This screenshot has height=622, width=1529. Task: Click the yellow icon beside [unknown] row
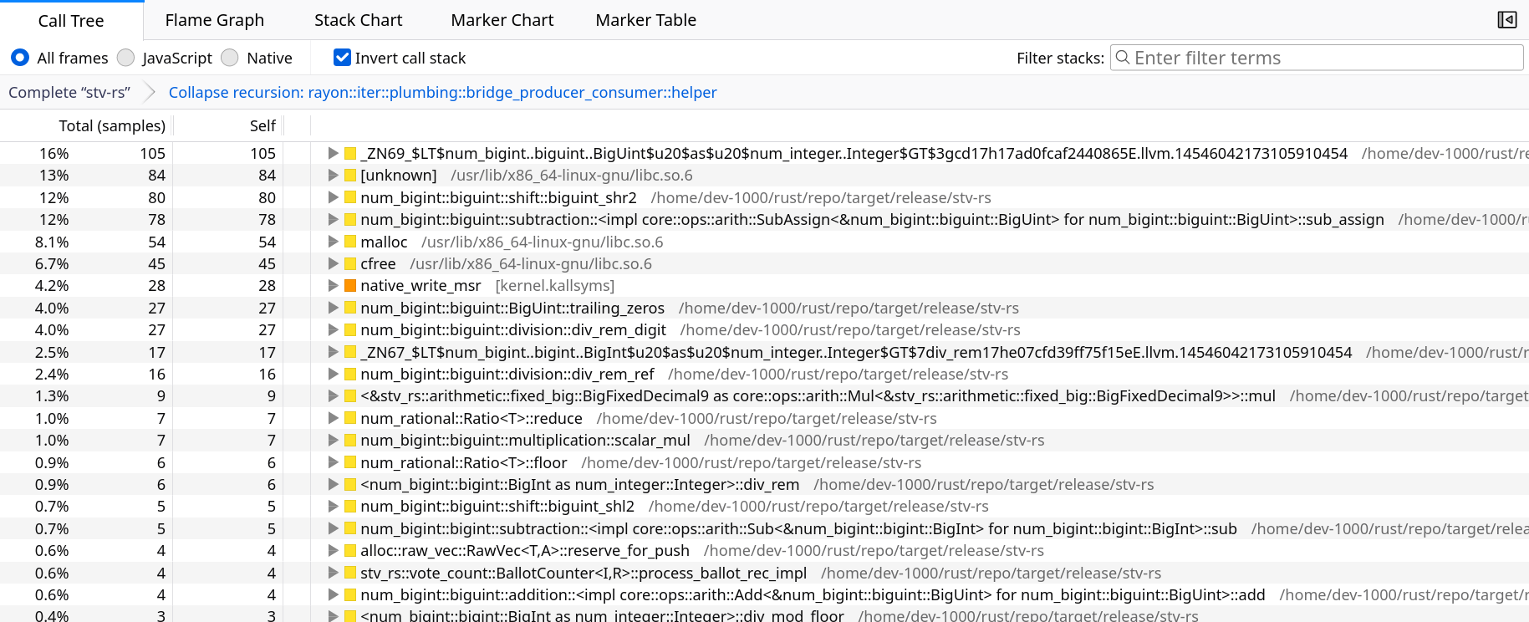coord(350,176)
